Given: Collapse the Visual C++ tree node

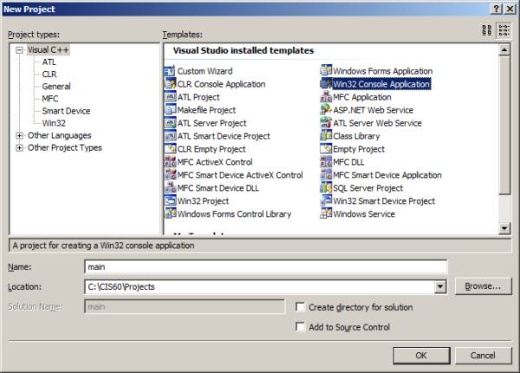Looking at the screenshot, I should pyautogui.click(x=20, y=50).
